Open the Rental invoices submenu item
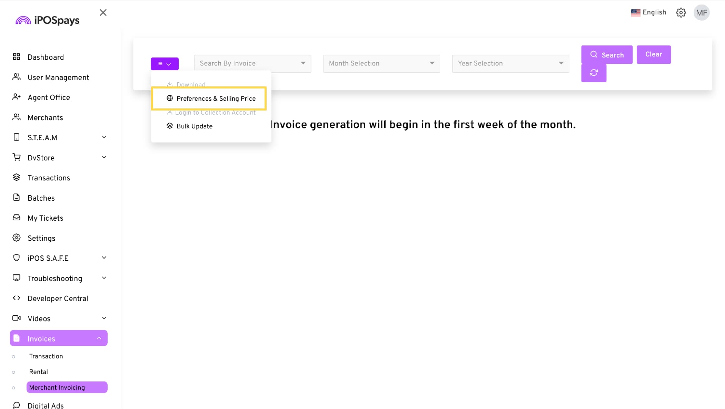 tap(39, 372)
